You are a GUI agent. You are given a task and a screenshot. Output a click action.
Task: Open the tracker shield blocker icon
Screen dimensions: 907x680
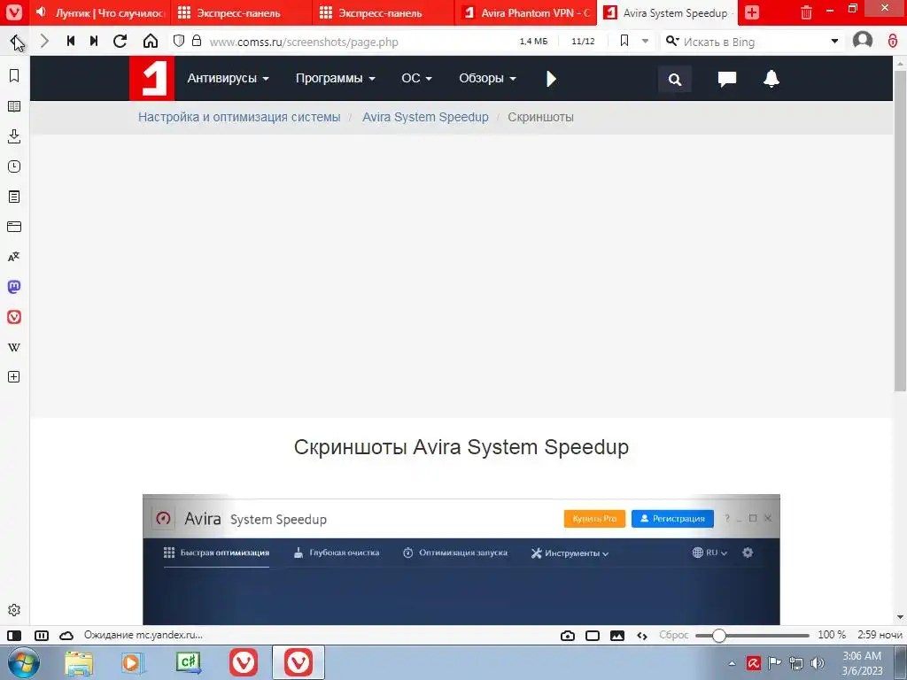[x=179, y=41]
